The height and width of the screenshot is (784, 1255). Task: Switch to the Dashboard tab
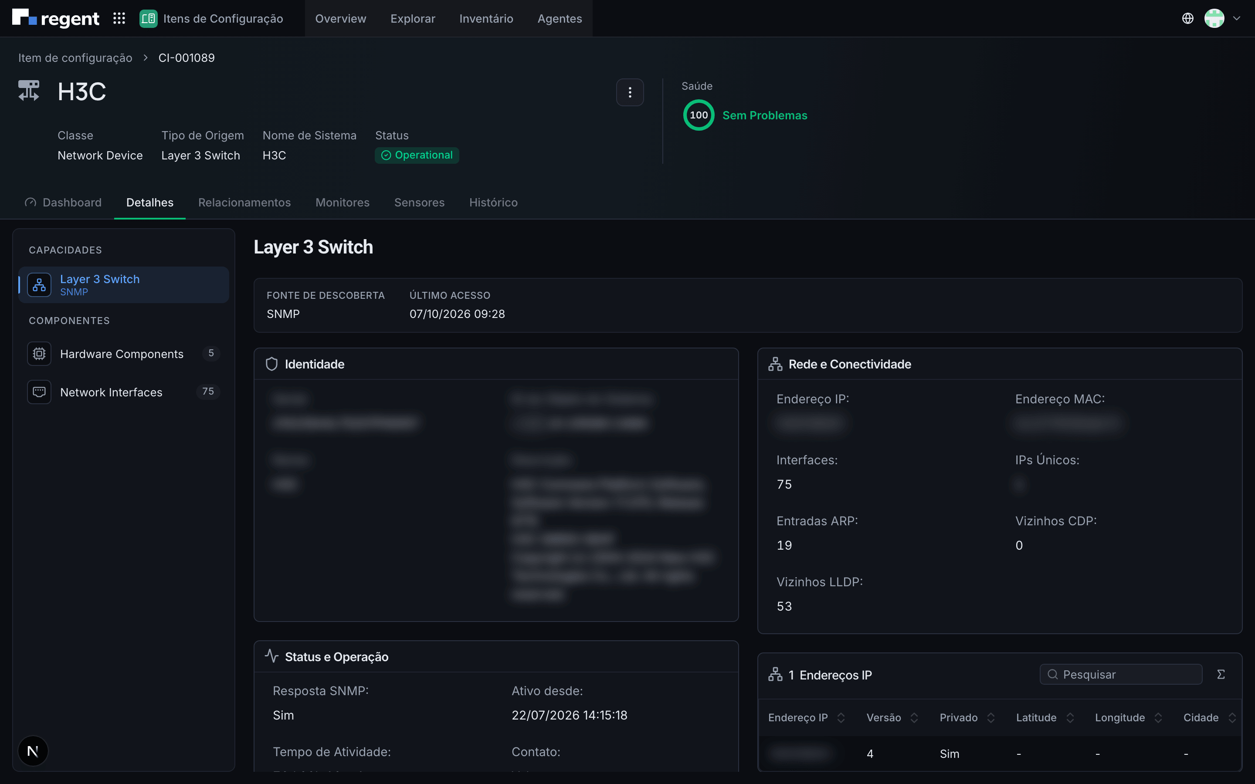click(63, 202)
